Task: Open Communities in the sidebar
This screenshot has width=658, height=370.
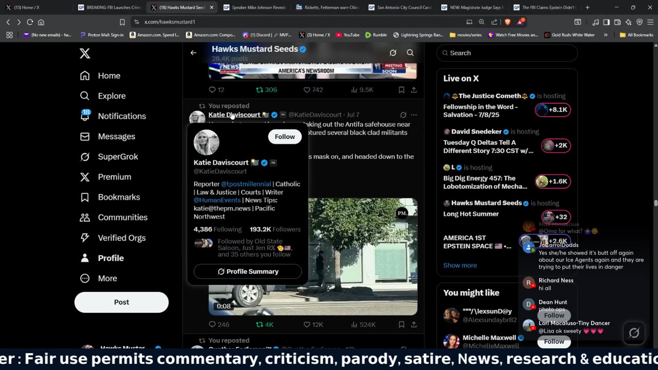Action: point(114,217)
